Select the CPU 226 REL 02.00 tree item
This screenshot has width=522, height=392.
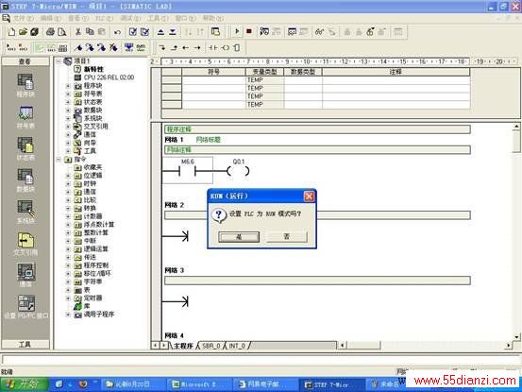coord(109,77)
